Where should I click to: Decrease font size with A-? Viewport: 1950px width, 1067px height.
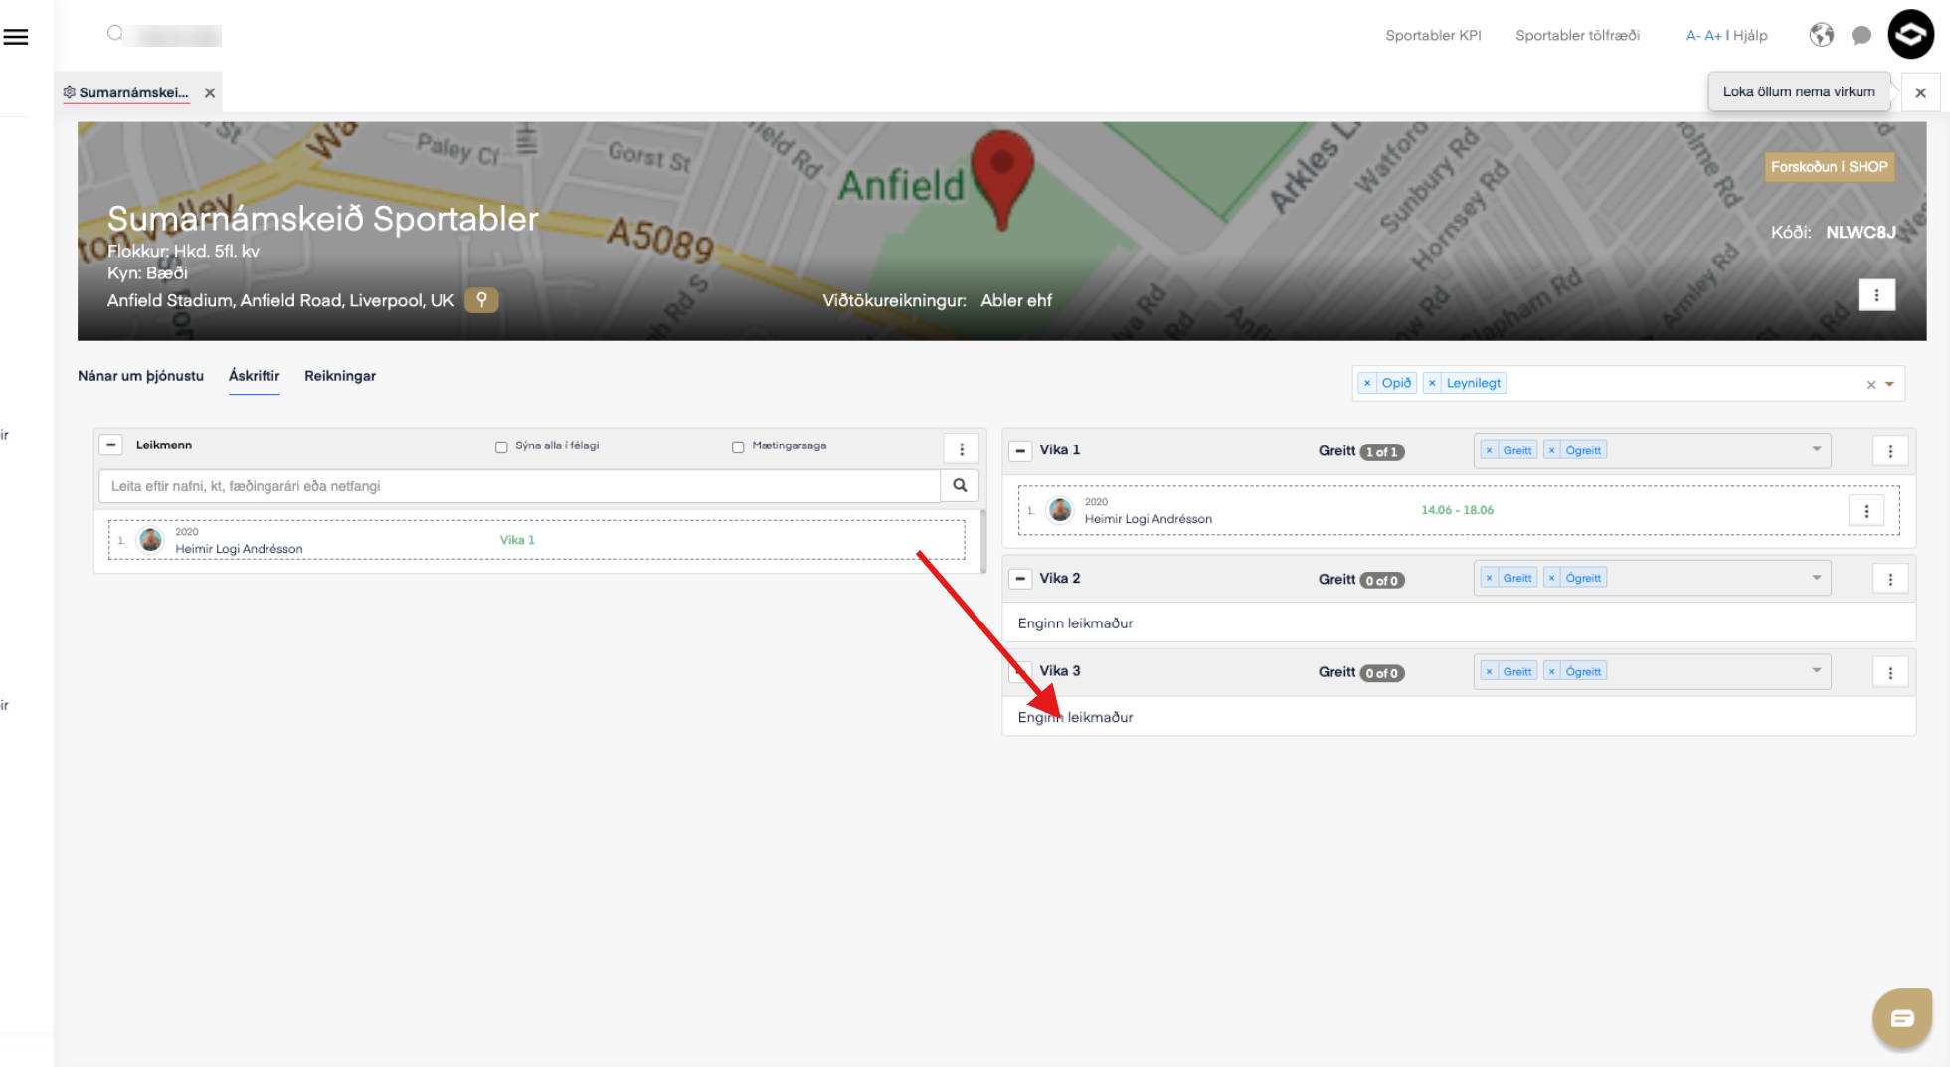[1693, 36]
